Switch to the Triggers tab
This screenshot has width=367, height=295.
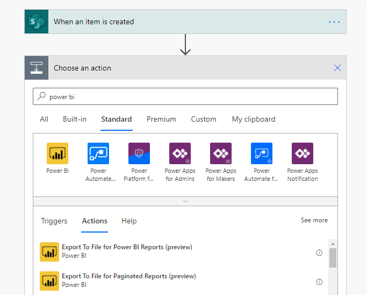(54, 221)
